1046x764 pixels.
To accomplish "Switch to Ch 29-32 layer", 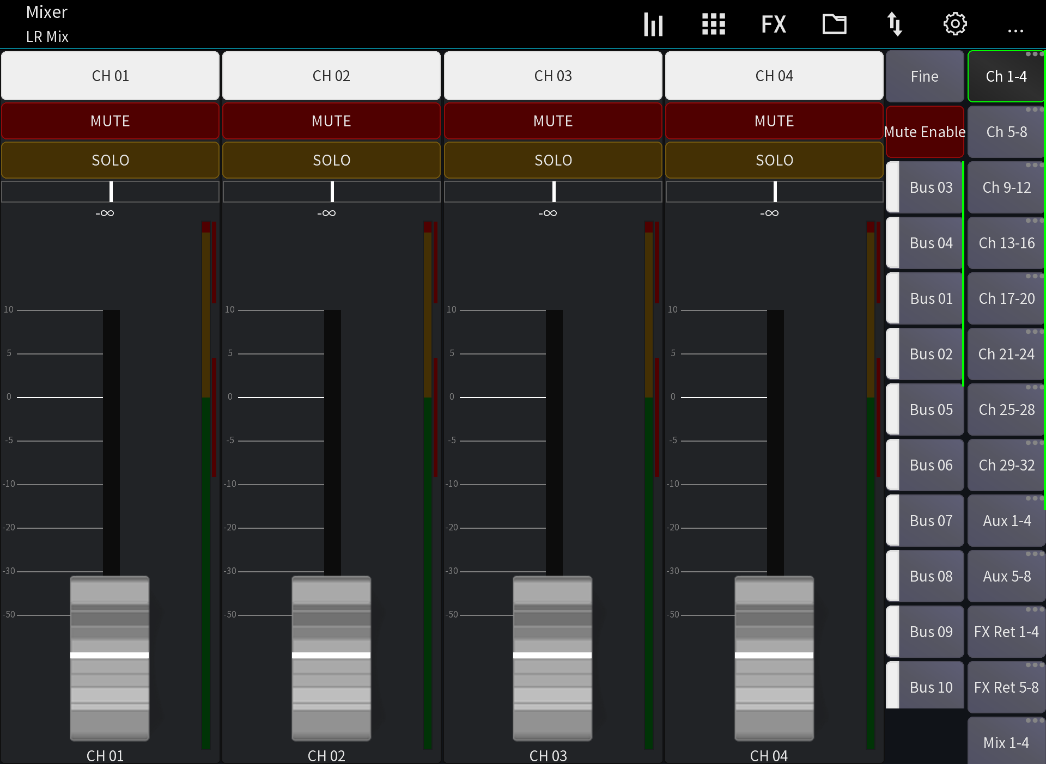I will click(1006, 465).
